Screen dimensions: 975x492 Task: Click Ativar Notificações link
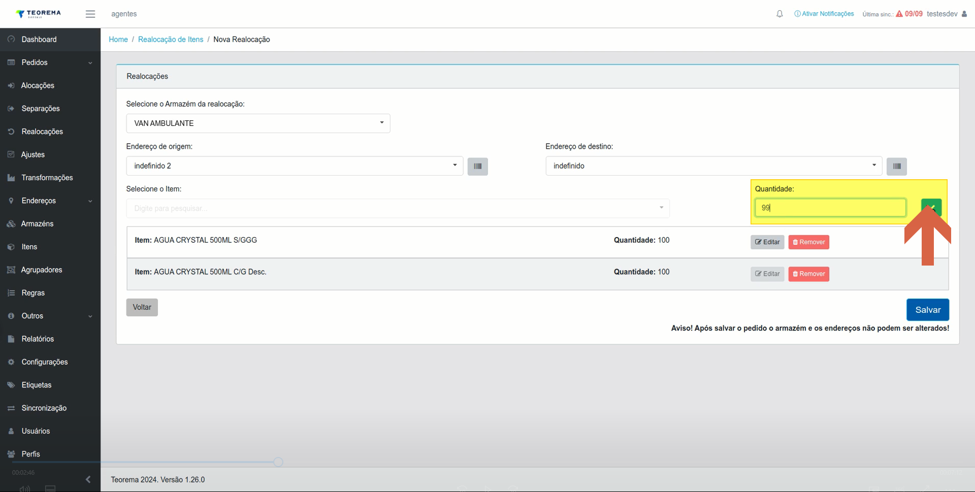point(824,14)
